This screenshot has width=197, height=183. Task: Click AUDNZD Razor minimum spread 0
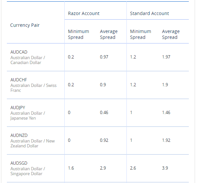[x=69, y=141]
